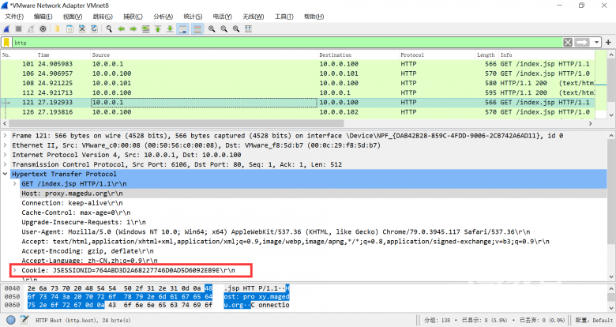Clear the http display filter
The image size is (616, 327).
coord(568,43)
